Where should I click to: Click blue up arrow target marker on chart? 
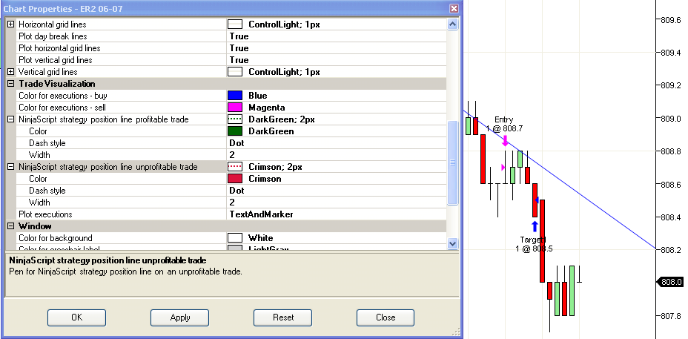535,226
